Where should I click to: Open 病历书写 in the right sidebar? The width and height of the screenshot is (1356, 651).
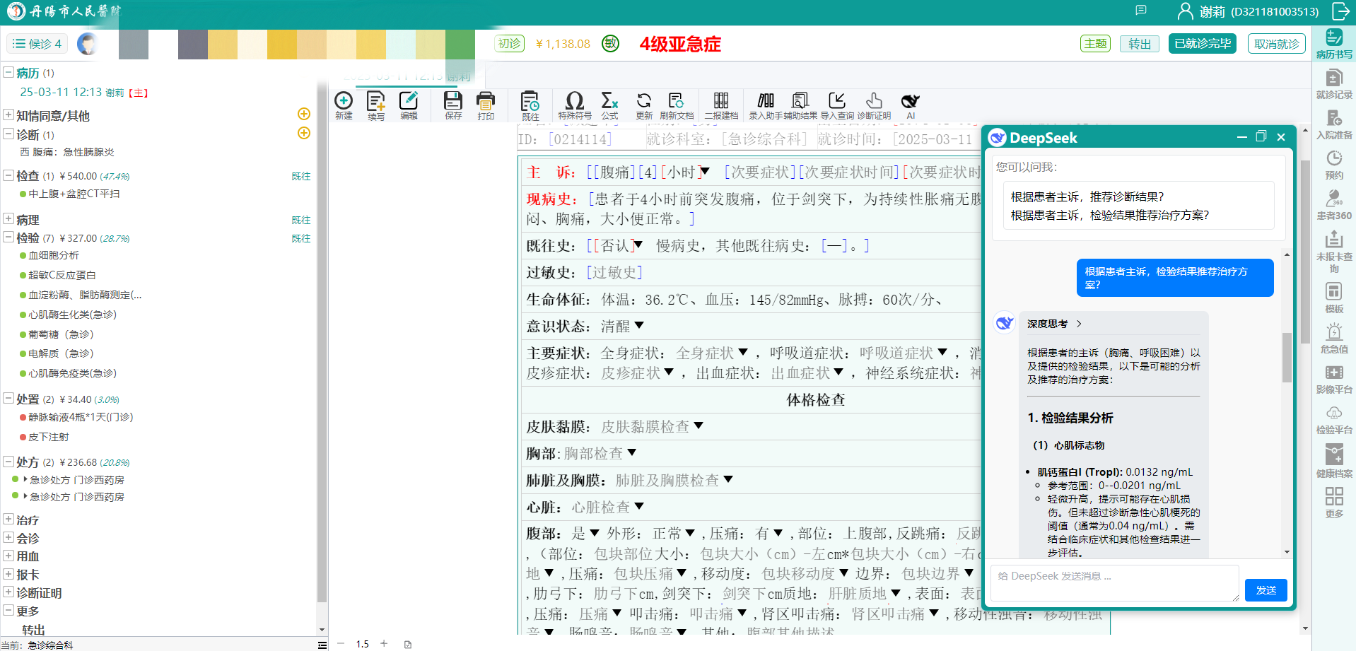(1334, 45)
